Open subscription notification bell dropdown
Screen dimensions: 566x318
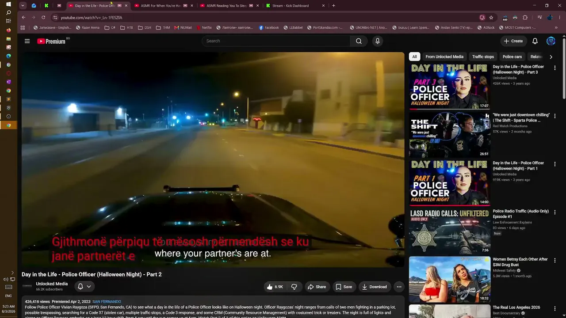tap(84, 287)
